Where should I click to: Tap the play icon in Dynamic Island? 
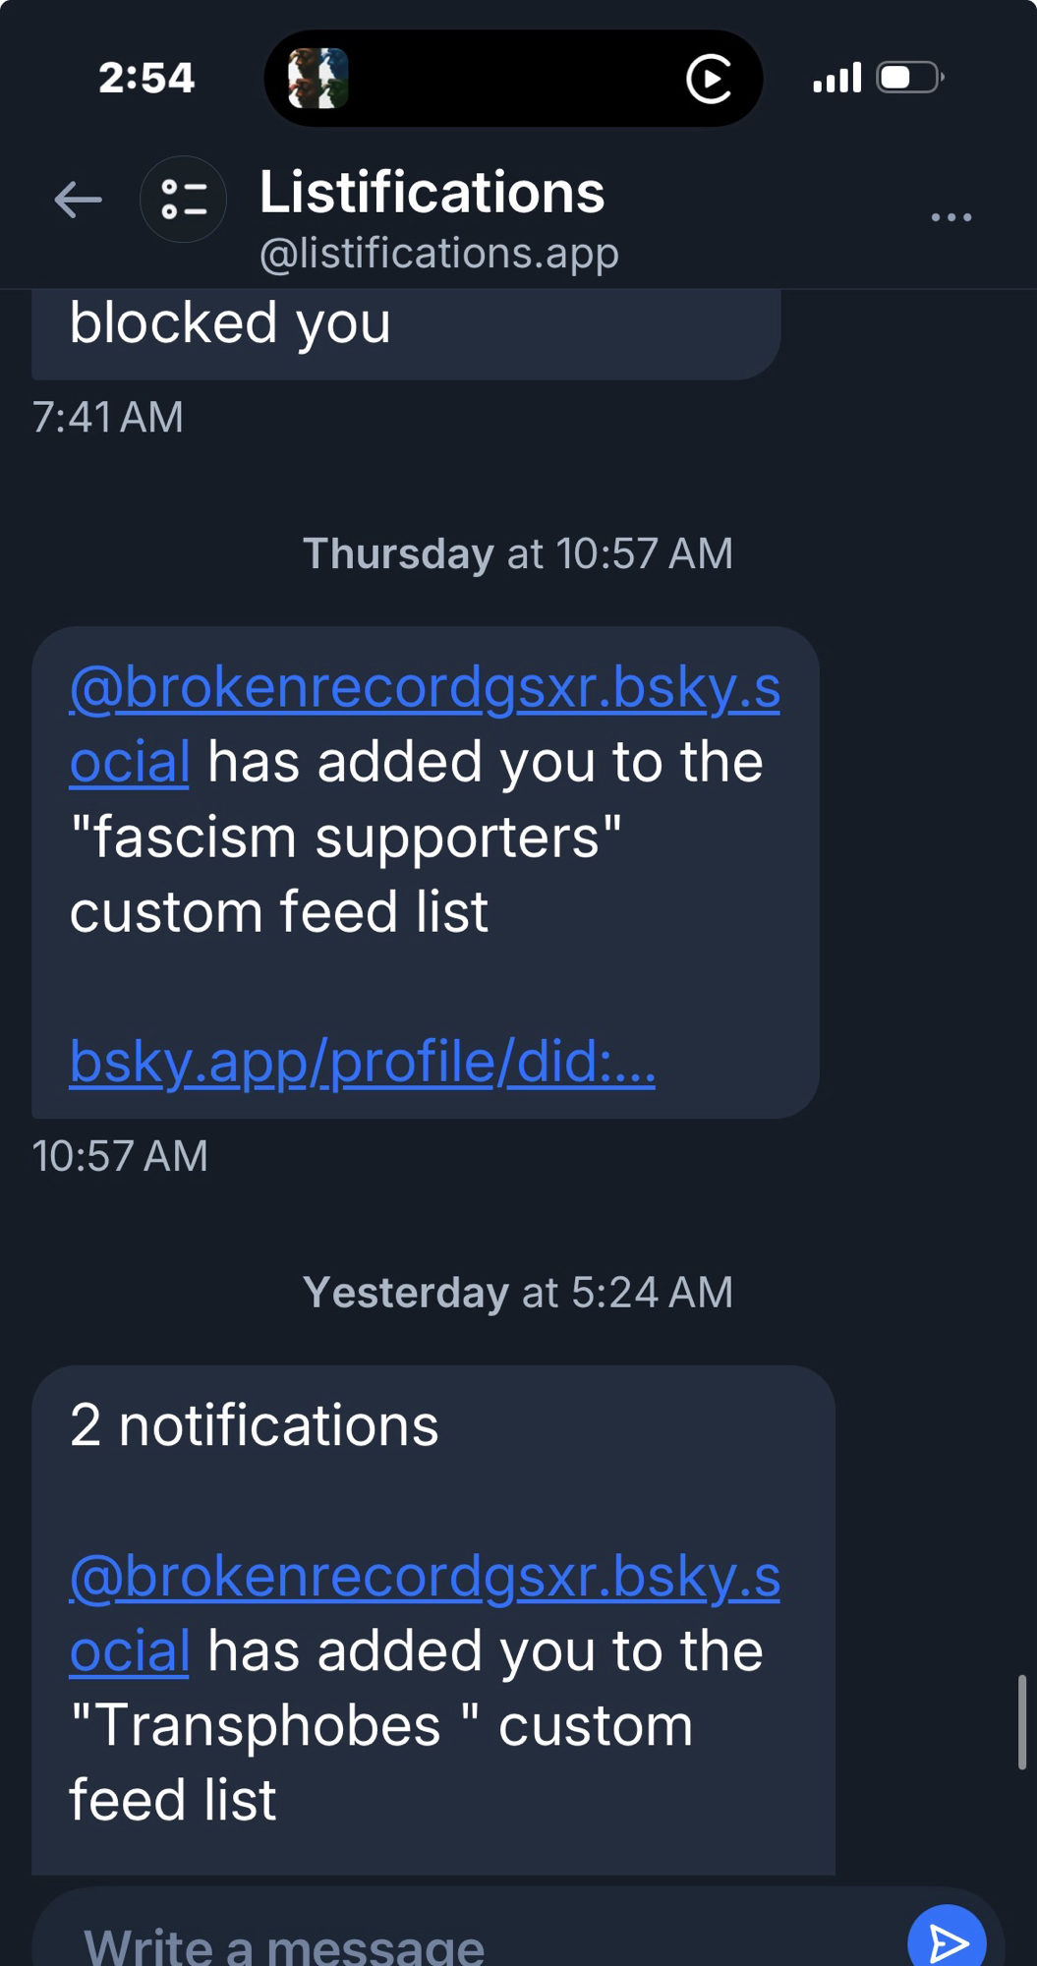(x=709, y=79)
